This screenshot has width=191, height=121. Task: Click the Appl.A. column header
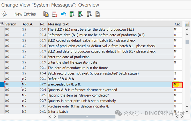(31, 24)
